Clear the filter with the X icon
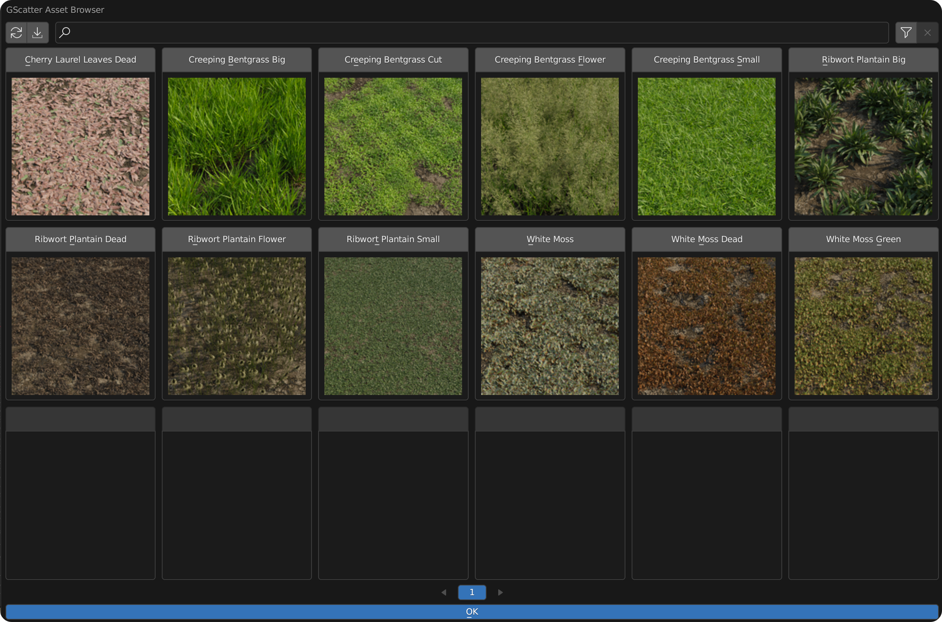 [x=927, y=33]
